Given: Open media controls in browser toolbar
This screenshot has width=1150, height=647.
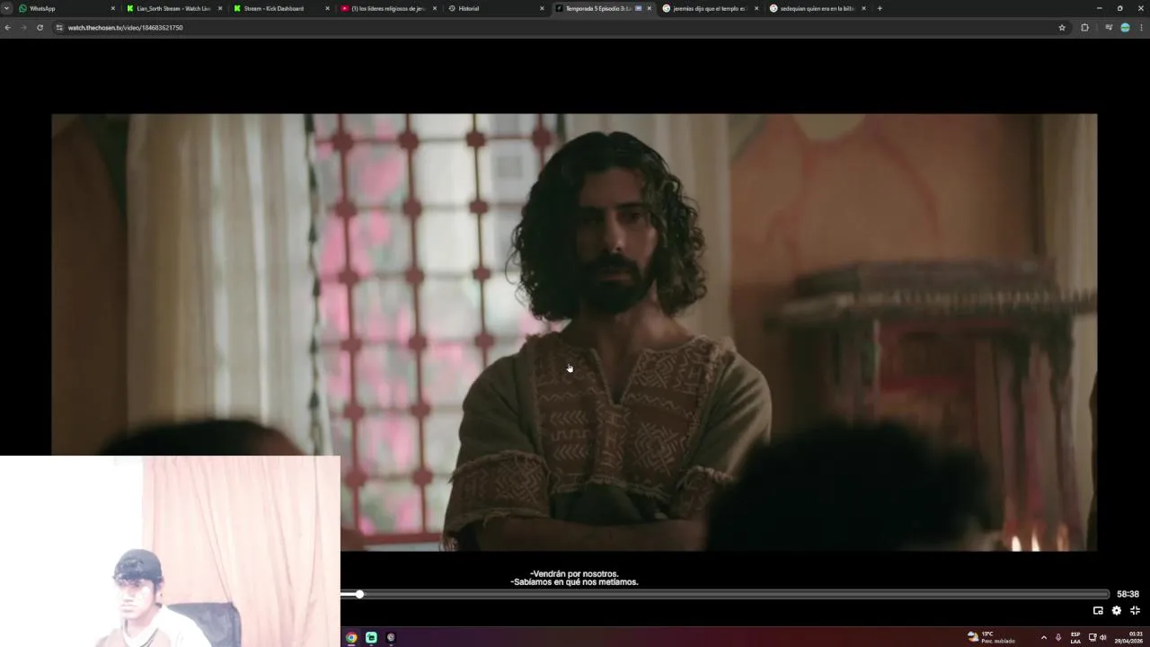Looking at the screenshot, I should coord(1109,28).
